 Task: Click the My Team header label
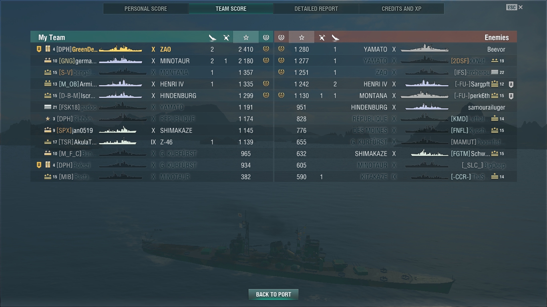[52, 37]
